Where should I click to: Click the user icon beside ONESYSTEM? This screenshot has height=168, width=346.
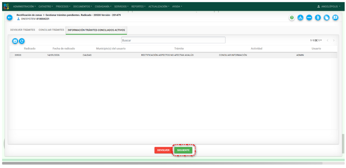click(19, 19)
